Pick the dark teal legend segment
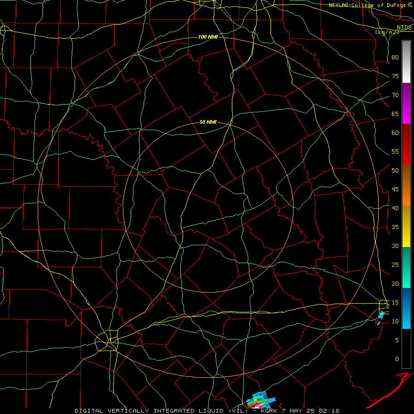Viewport: 414px width, 414px height. [x=406, y=258]
